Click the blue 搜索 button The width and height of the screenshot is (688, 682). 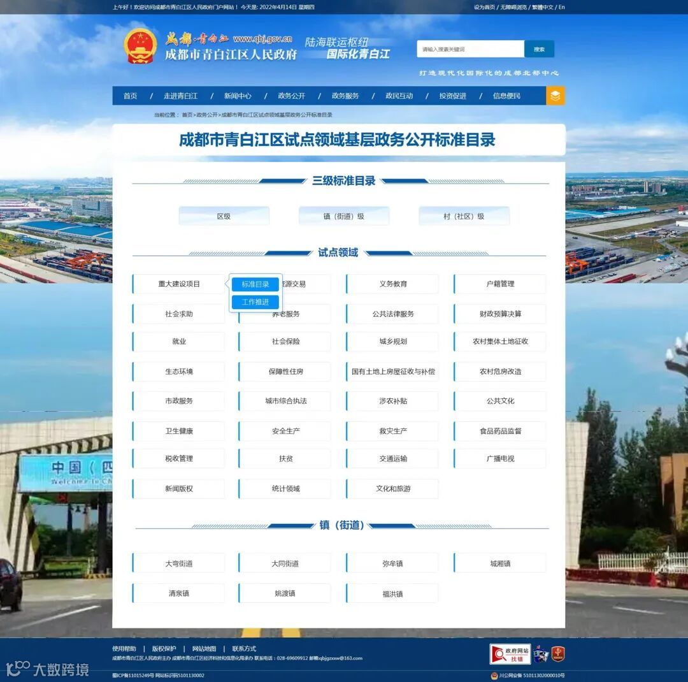coord(540,49)
